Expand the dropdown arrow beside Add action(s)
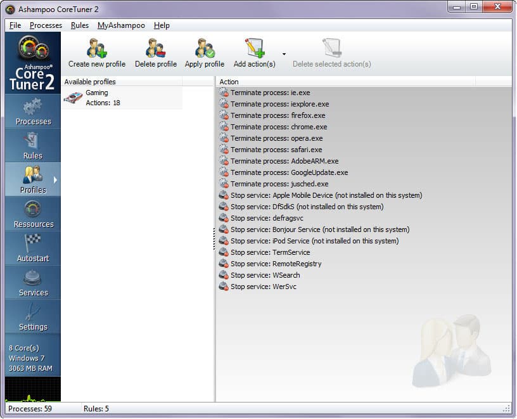Viewport: 517px width, 419px height. pyautogui.click(x=284, y=54)
